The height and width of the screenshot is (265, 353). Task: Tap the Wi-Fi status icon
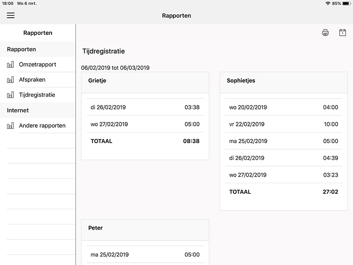[x=328, y=4]
